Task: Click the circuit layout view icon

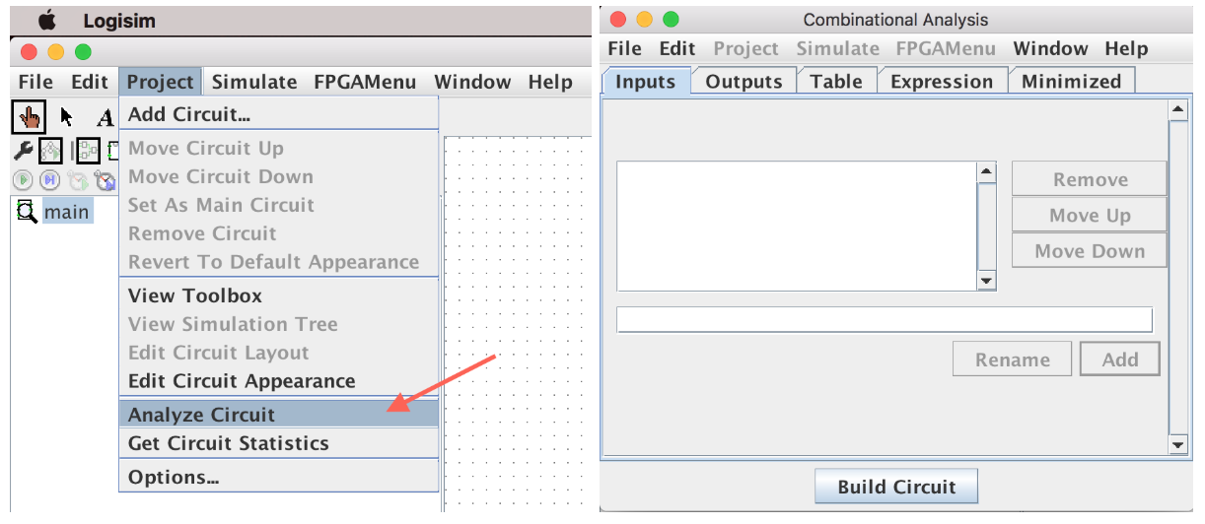Action: (x=89, y=151)
